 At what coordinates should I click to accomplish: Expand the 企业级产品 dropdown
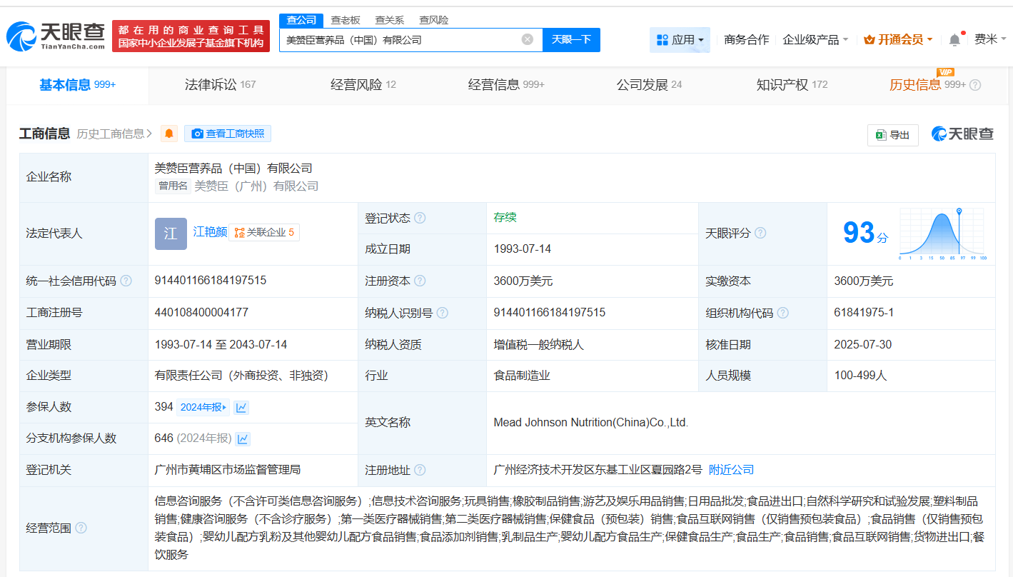coord(815,40)
